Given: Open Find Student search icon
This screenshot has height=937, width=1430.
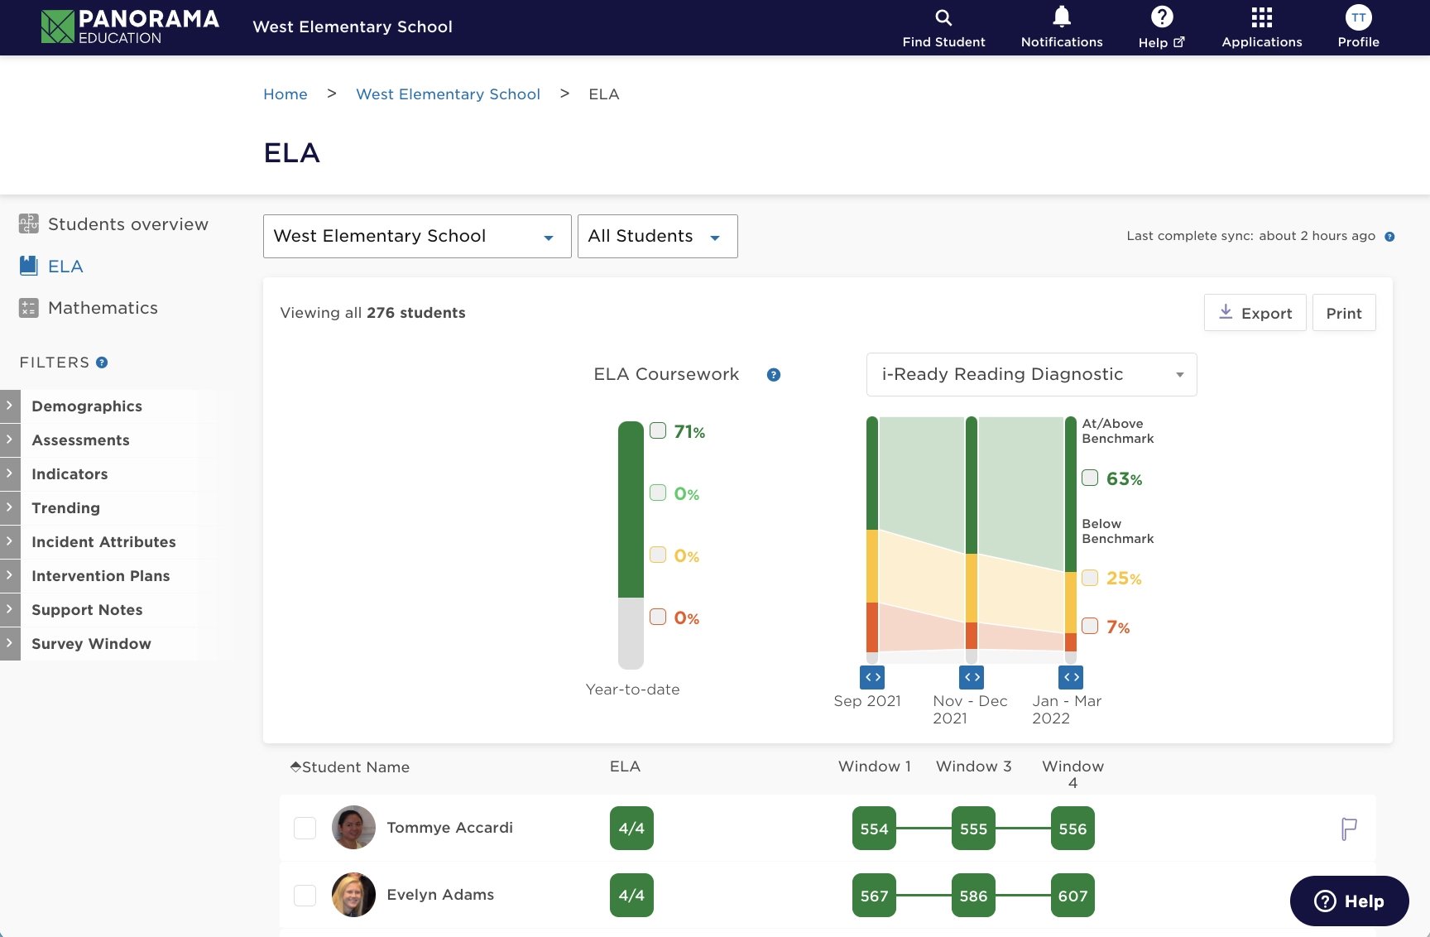Looking at the screenshot, I should [x=943, y=17].
